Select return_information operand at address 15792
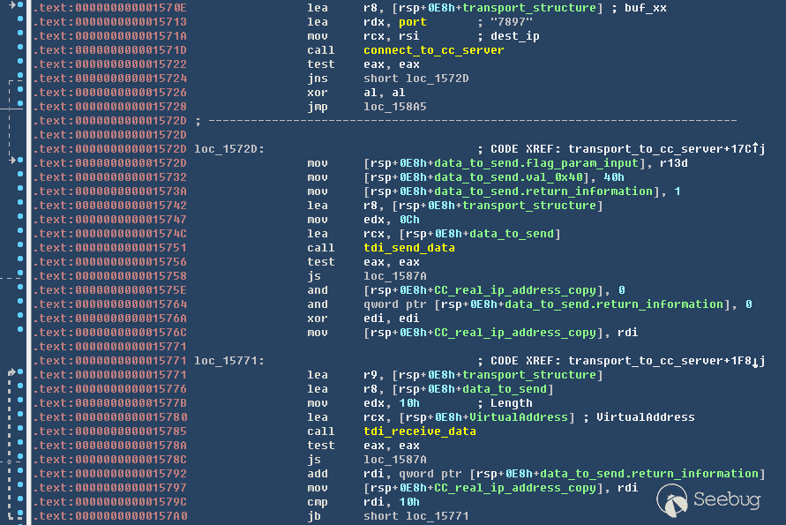Viewport: 786px width, 525px height. point(649,473)
